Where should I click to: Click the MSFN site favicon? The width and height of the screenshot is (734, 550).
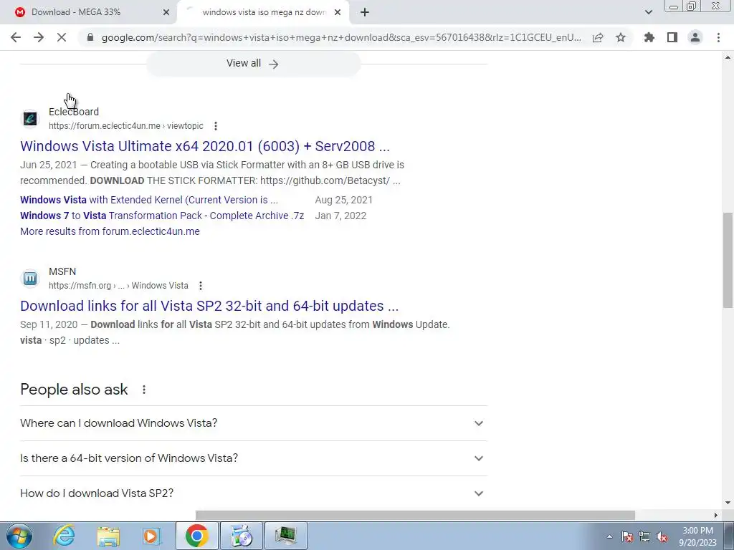[x=30, y=279]
